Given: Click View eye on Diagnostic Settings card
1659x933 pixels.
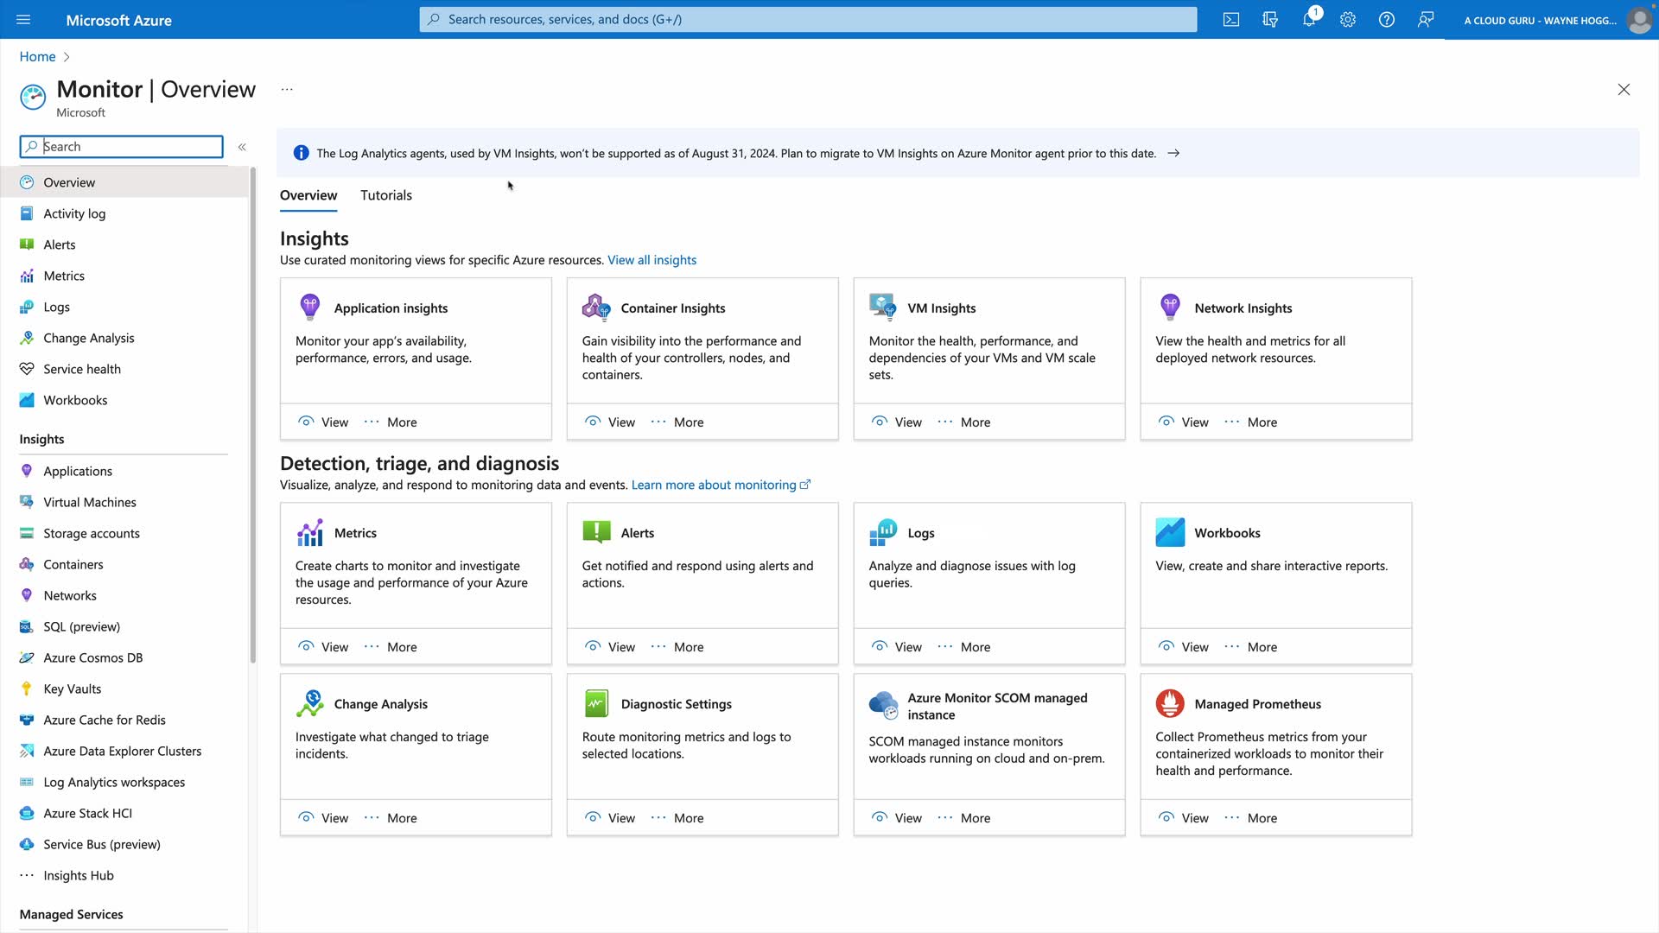Looking at the screenshot, I should coord(593,817).
